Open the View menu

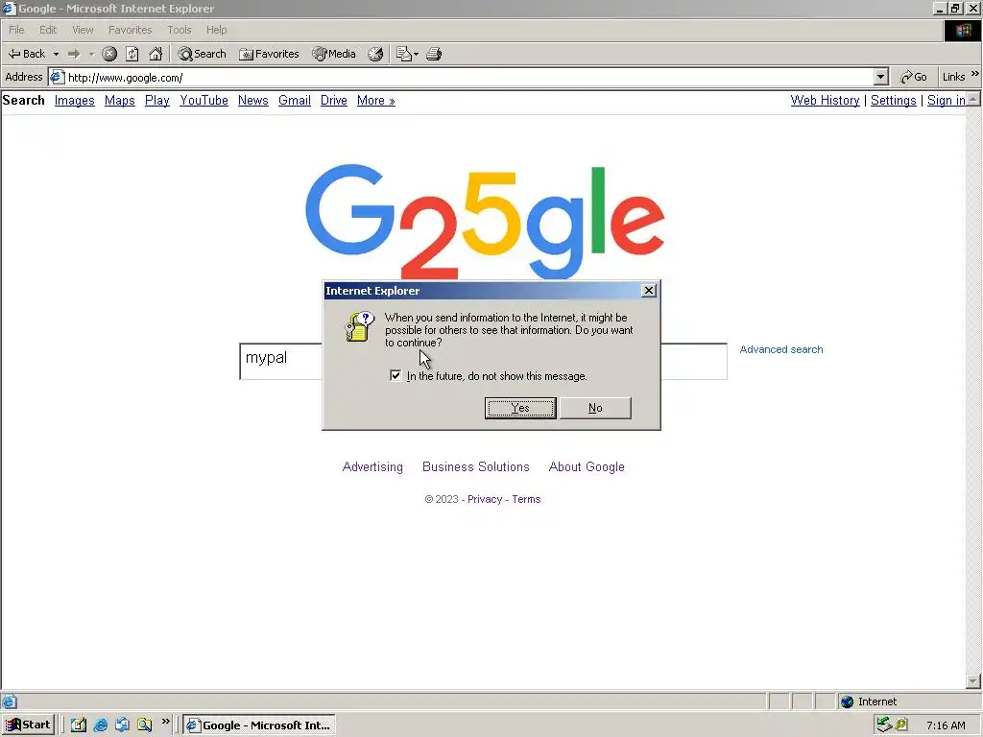pos(83,30)
